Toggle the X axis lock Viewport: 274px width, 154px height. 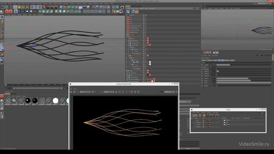coord(32,7)
